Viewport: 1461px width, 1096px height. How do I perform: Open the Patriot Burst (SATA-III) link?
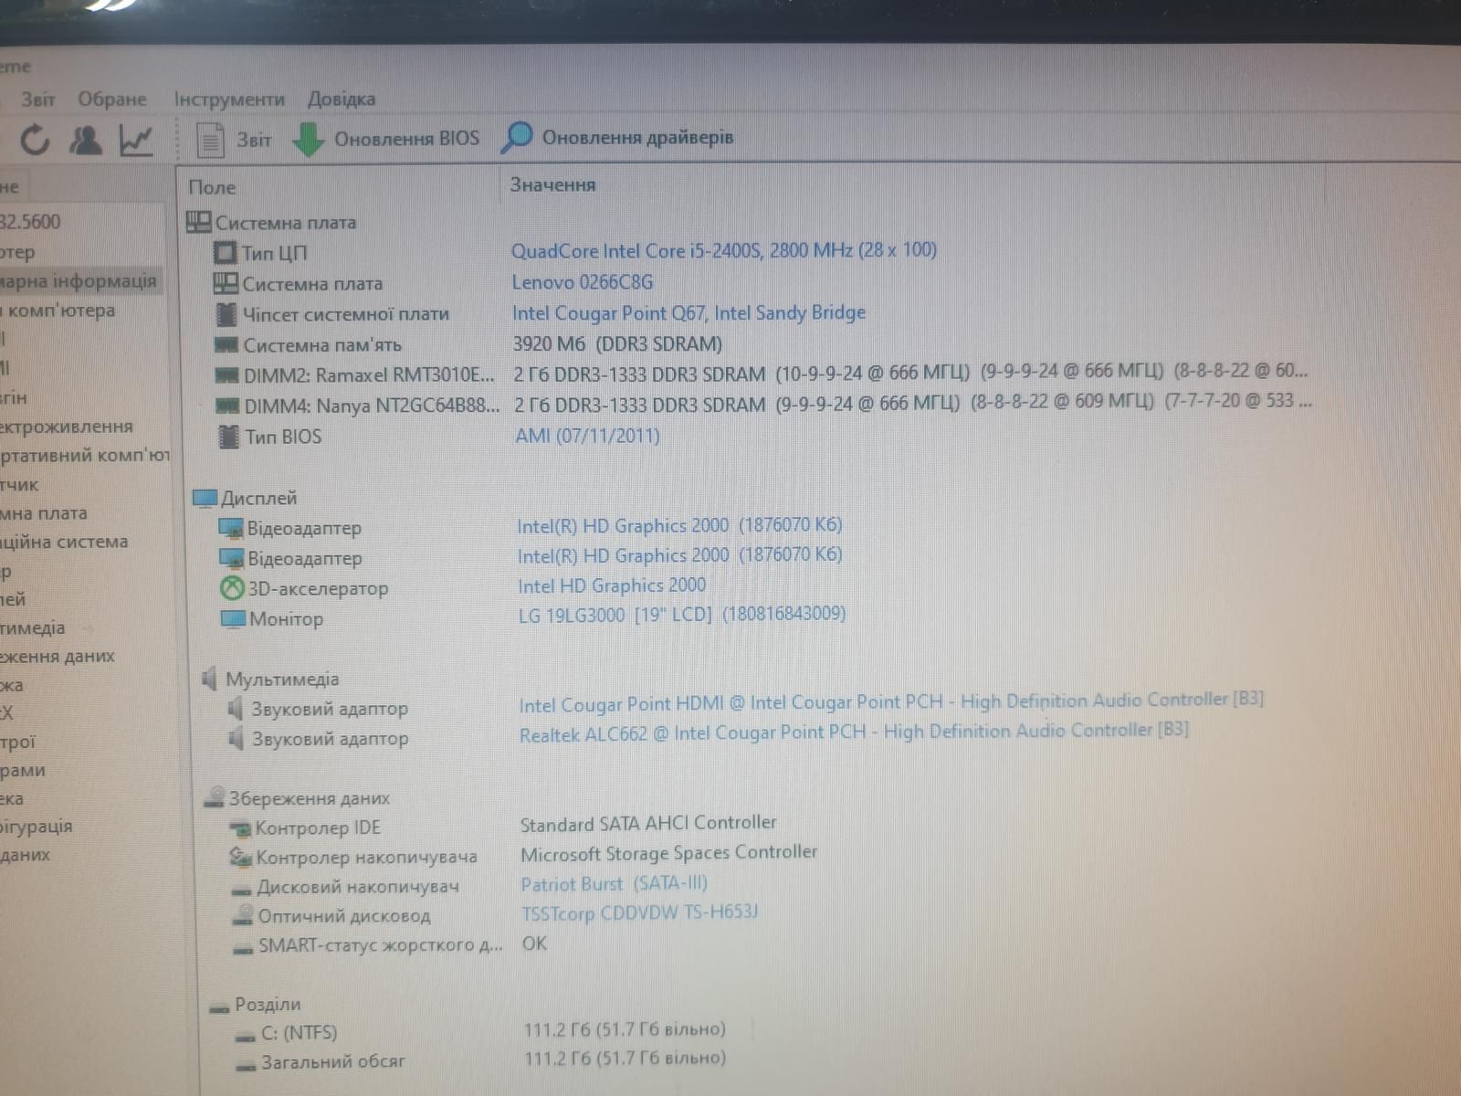pyautogui.click(x=614, y=883)
